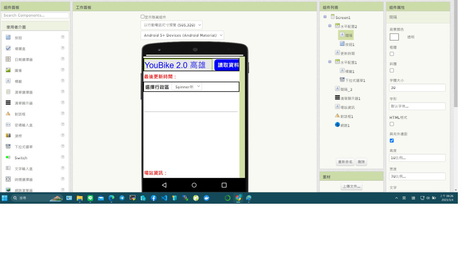Click 讀取資料 button in phone preview

tap(227, 65)
